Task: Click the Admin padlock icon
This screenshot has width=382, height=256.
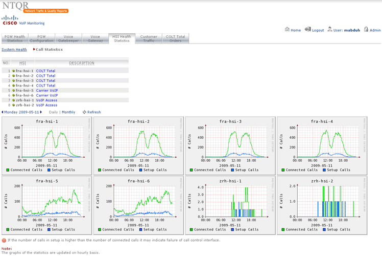Action: coord(366,30)
